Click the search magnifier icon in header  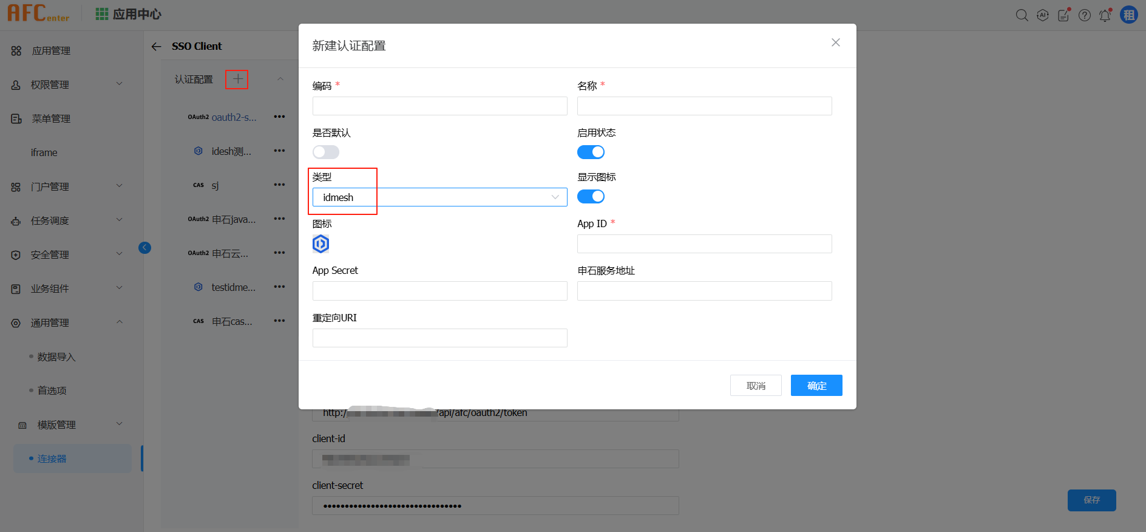point(1022,15)
